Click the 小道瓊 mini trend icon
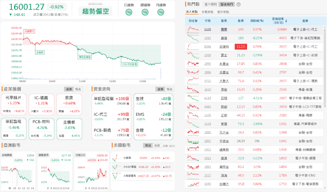The image size is (327, 192). [x=116, y=158]
